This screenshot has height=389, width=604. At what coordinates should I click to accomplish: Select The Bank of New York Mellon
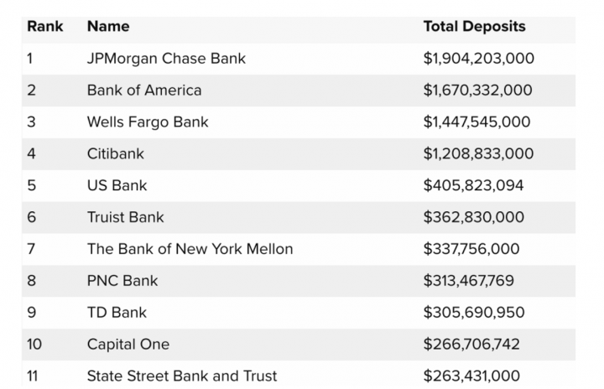click(x=190, y=249)
